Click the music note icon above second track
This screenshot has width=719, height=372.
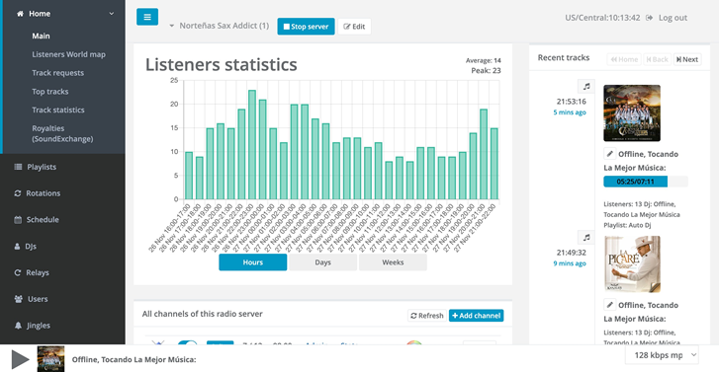click(x=586, y=237)
